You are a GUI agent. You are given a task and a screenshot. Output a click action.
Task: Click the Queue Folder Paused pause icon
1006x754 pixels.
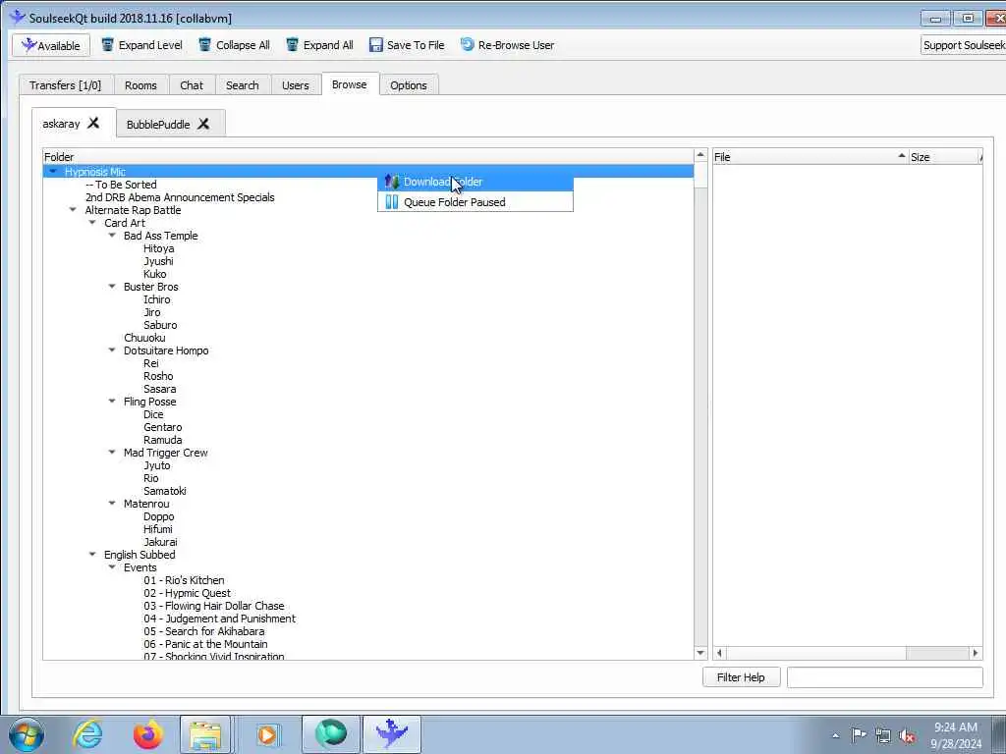[x=391, y=202]
